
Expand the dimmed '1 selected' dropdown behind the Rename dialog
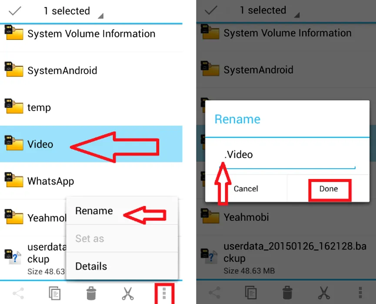pos(267,11)
